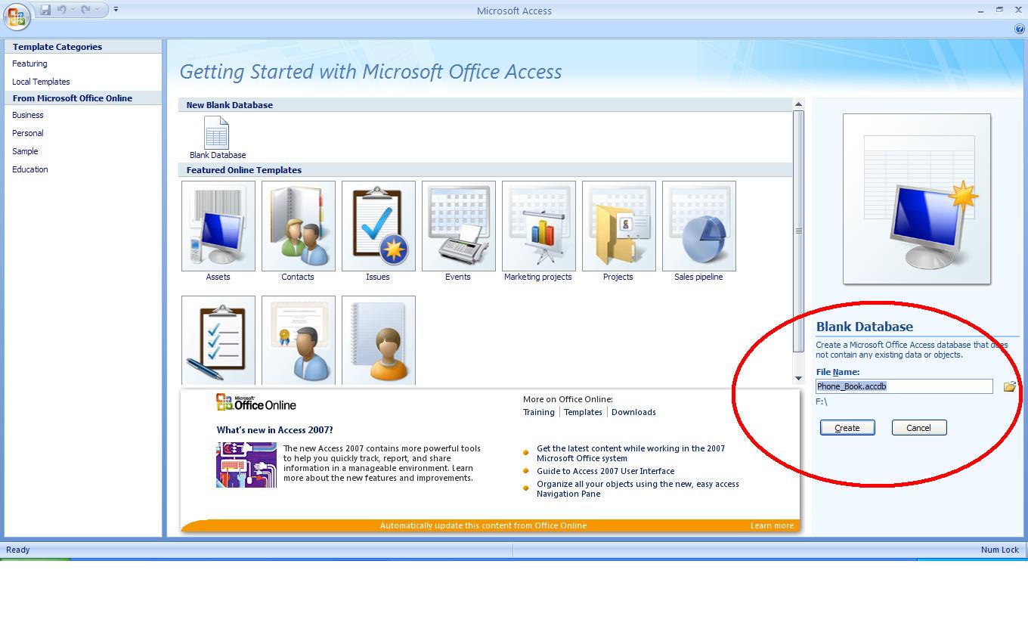Screen dimensions: 1028x626
Task: Open Guide to Access 2007 User Interface
Action: 605,471
